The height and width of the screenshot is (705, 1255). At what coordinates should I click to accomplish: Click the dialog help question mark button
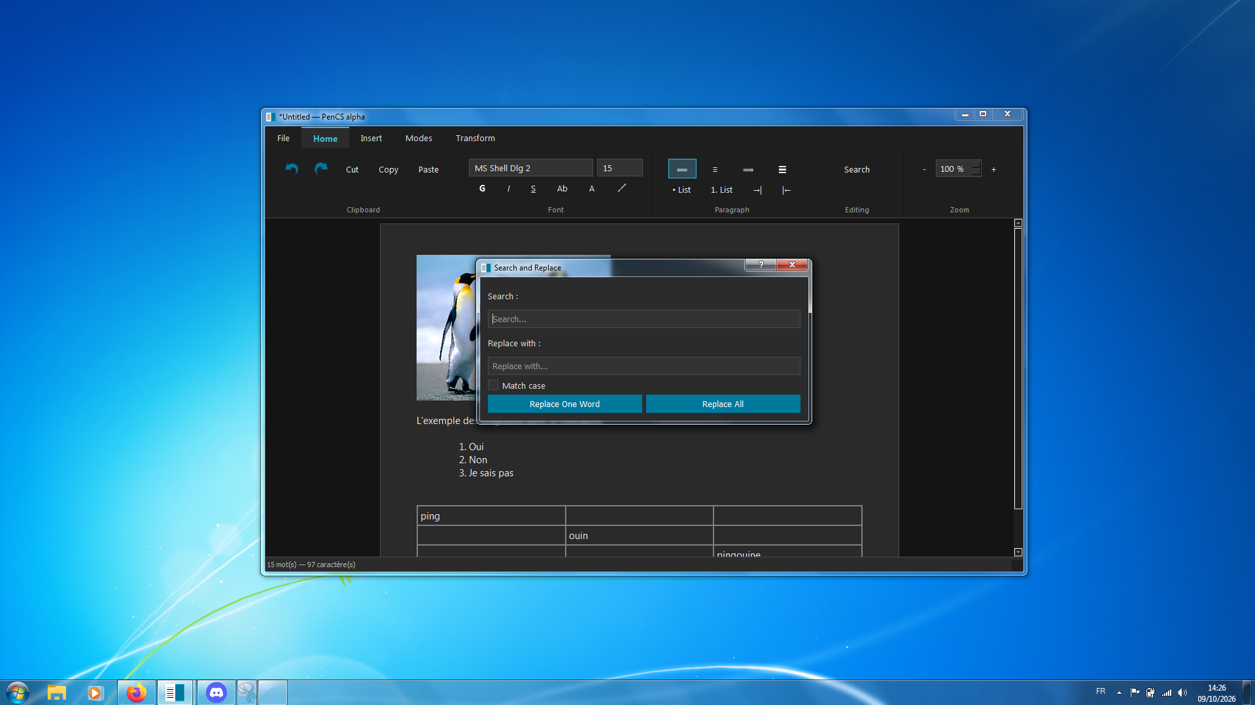(x=761, y=265)
